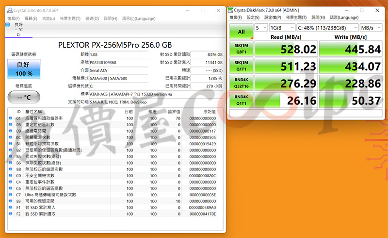Screen dimensions: 388x238
Task: Open the test count dropdown showing 5
Action: coord(261,28)
